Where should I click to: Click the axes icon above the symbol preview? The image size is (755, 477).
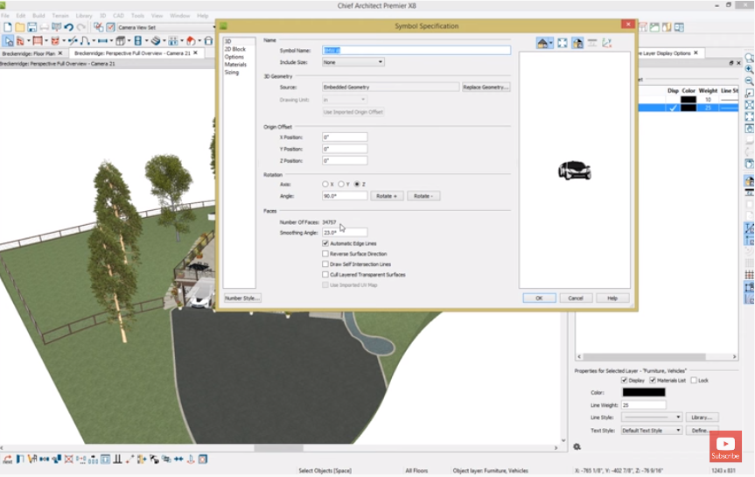point(607,43)
